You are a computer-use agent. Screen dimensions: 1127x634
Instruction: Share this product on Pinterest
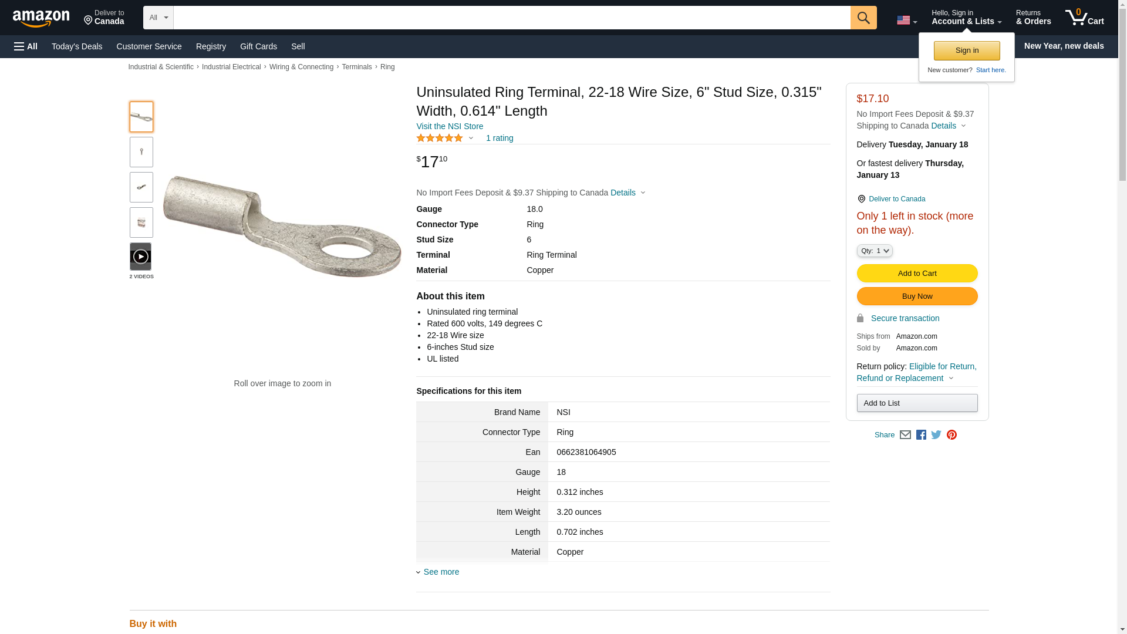pyautogui.click(x=951, y=435)
